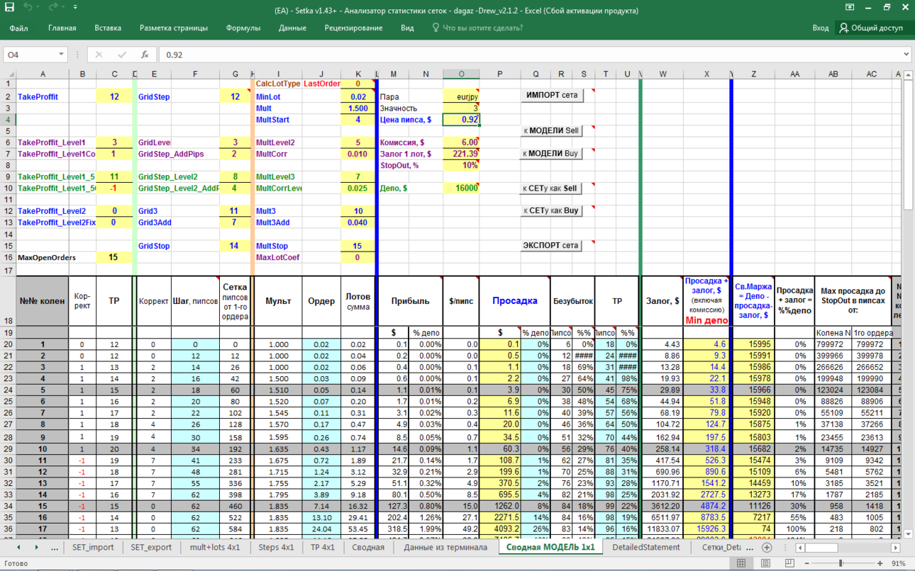Redo the last undone action
This screenshot has height=571, width=915.
[x=53, y=7]
